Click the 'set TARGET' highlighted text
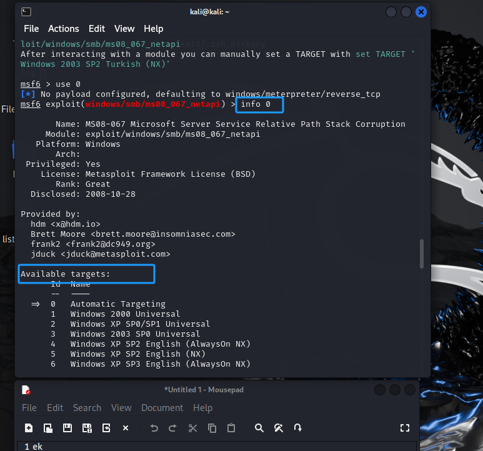The image size is (483, 451). pos(381,54)
